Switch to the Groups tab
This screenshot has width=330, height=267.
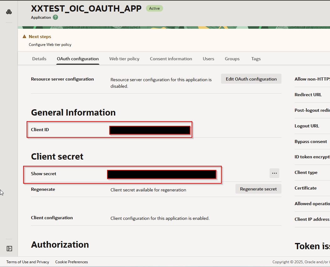[232, 59]
